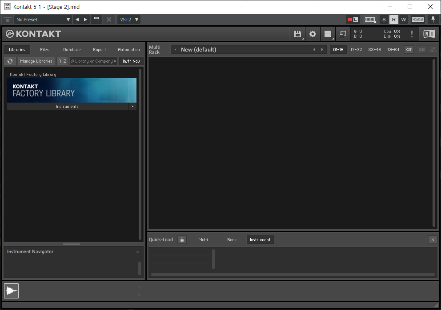Delete preset with X icon
Screen dimensions: 441x310
tap(109, 20)
